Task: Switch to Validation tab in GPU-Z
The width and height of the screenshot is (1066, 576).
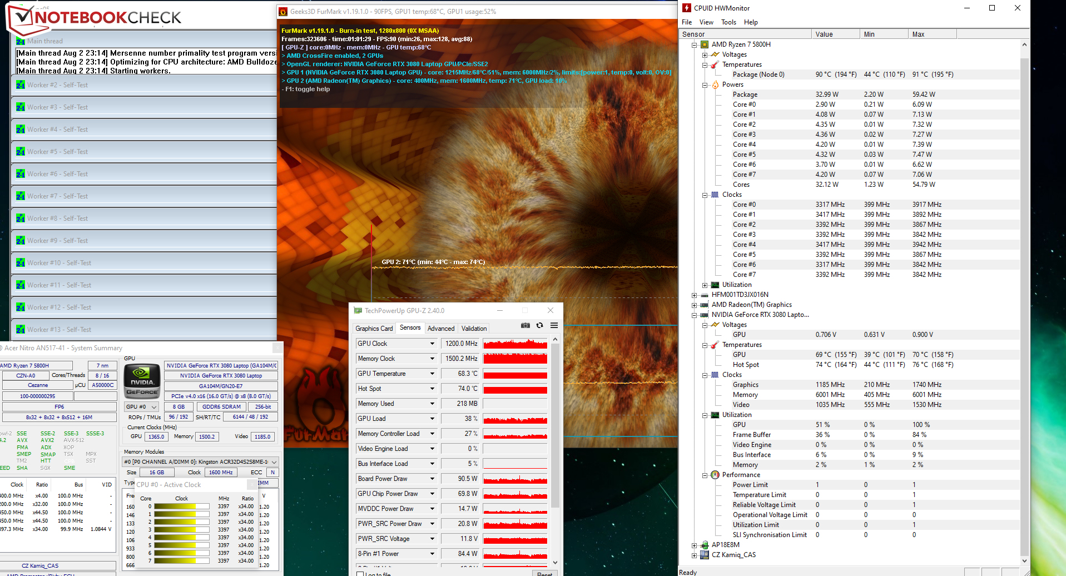Action: point(474,329)
